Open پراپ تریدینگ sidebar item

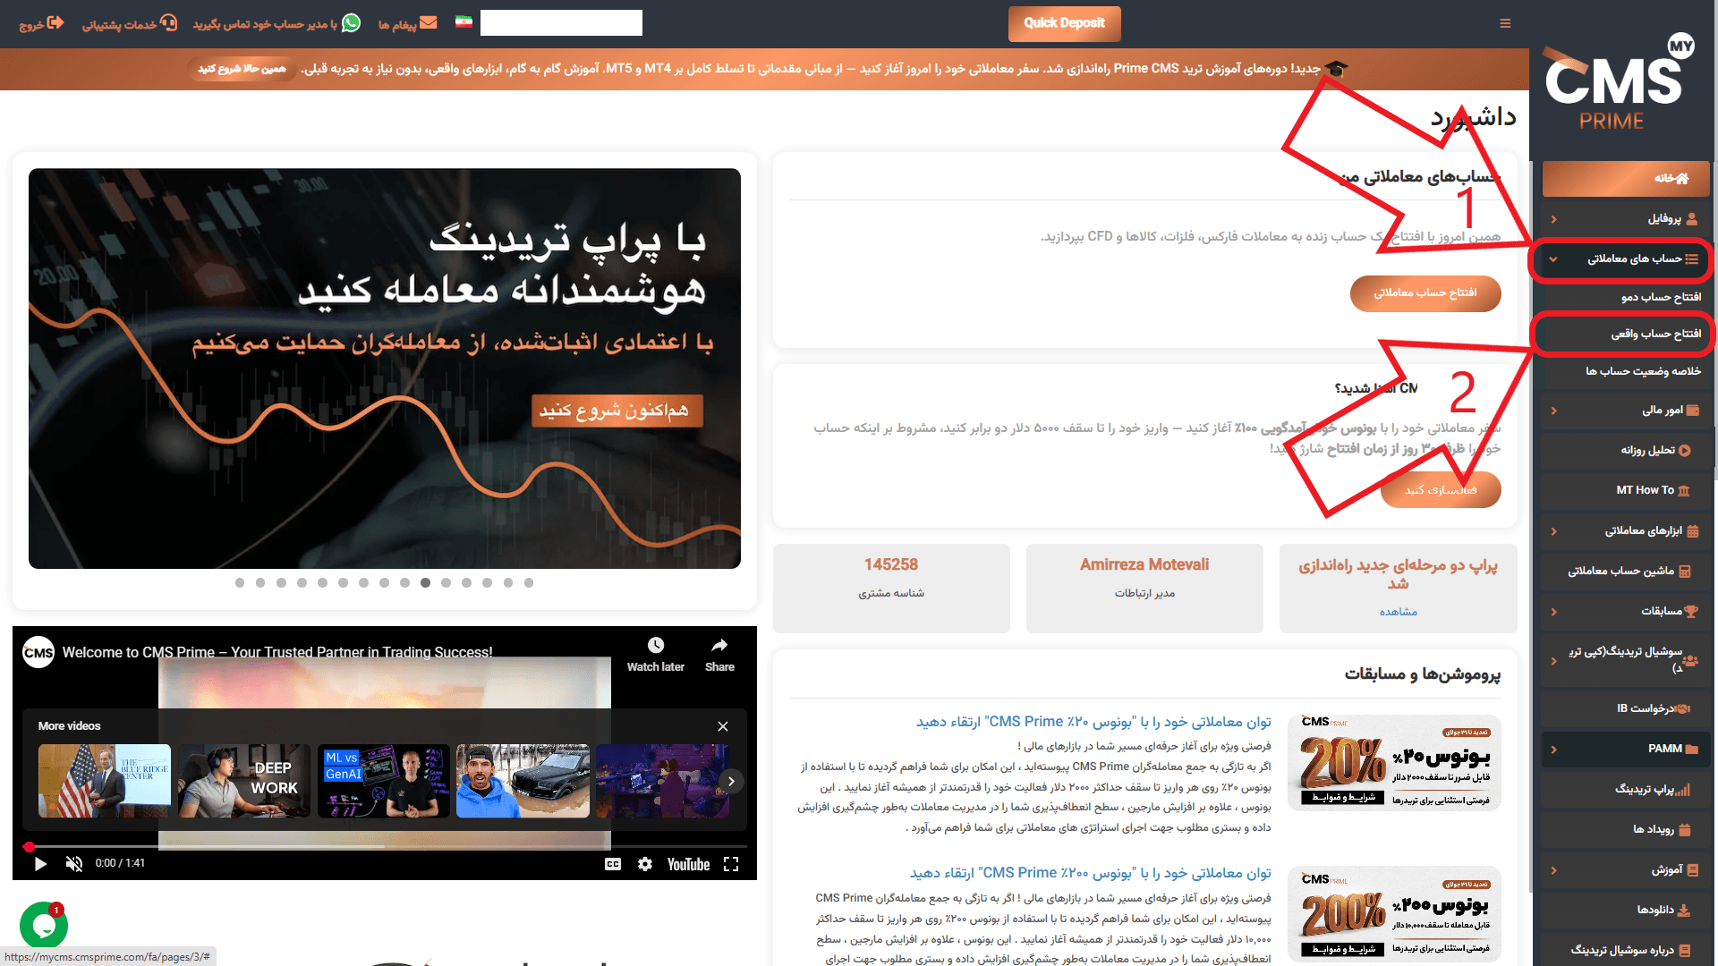pos(1626,790)
